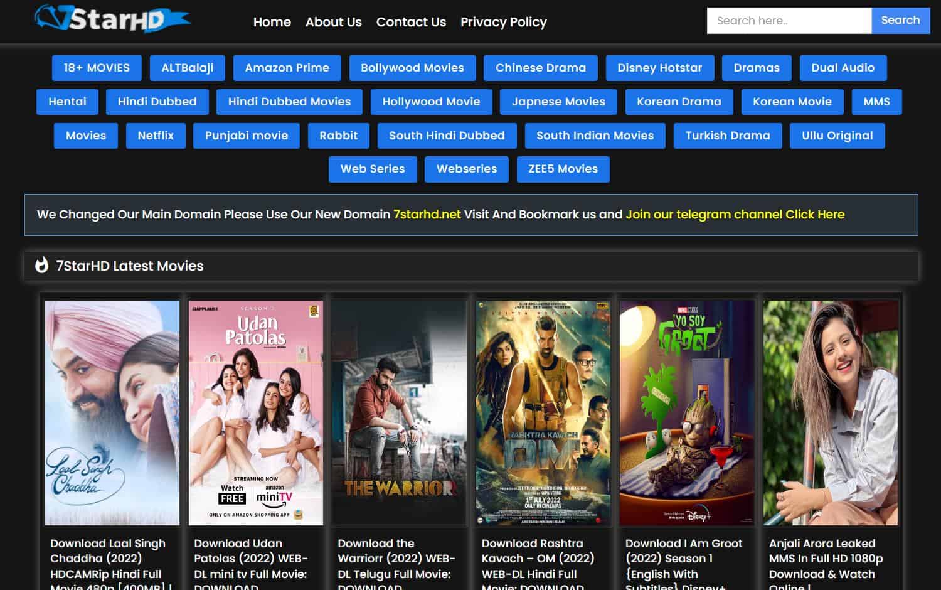941x590 pixels.
Task: Open South Hindi Dubbed category
Action: pyautogui.click(x=447, y=136)
